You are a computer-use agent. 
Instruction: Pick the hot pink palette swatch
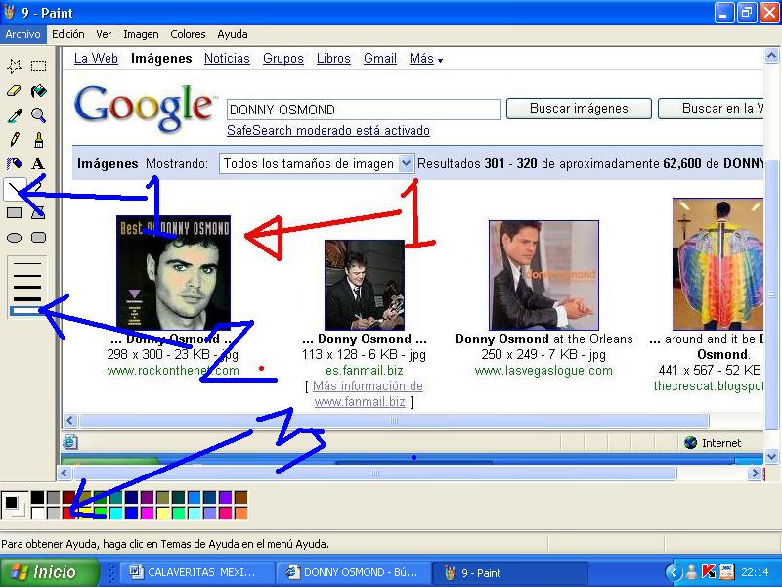(226, 513)
